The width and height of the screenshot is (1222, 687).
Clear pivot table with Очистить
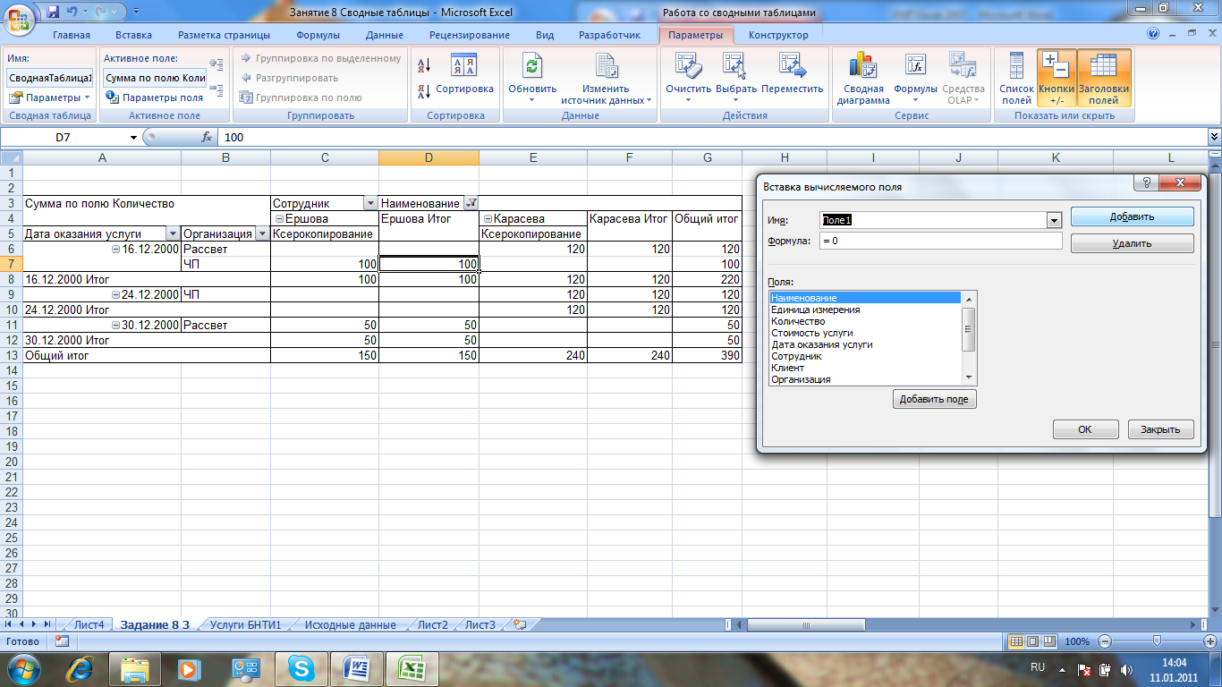click(688, 78)
